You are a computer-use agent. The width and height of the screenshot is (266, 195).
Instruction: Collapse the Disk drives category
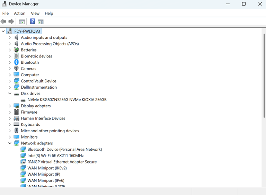tap(10, 94)
